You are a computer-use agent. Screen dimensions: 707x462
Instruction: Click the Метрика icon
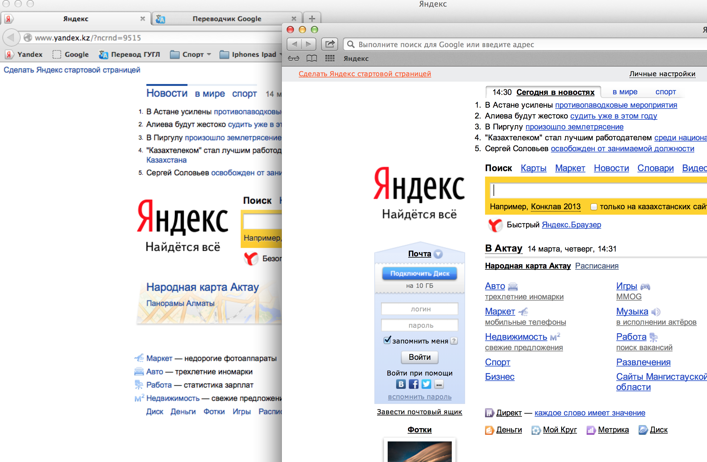tap(591, 430)
